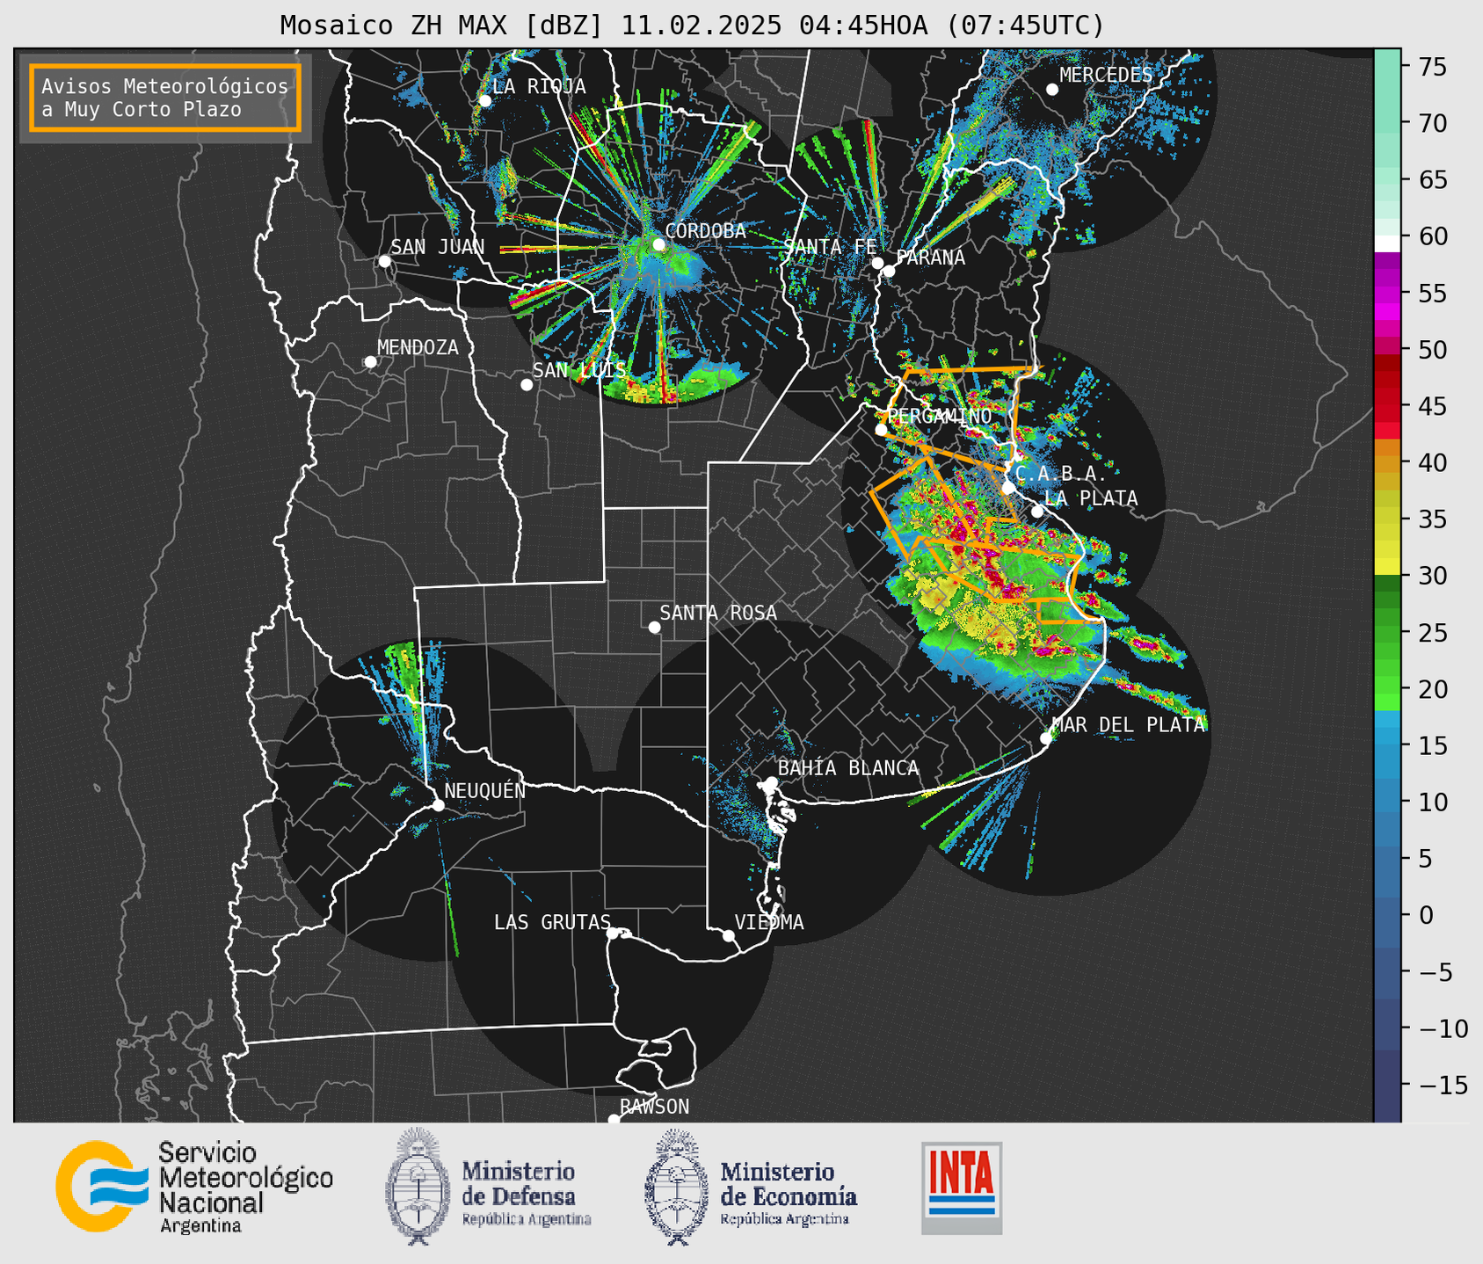The image size is (1483, 1264).
Task: Click the yellow 30 dBZ band on color scale
Action: pyautogui.click(x=1387, y=567)
